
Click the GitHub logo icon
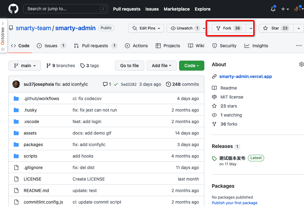tap(13, 9)
